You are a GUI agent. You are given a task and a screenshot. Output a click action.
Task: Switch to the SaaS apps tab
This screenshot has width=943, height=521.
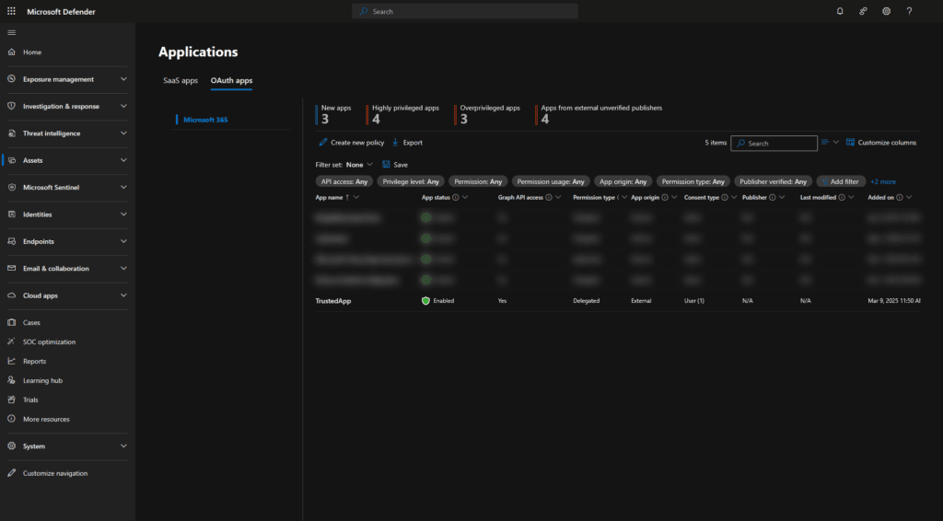[180, 80]
